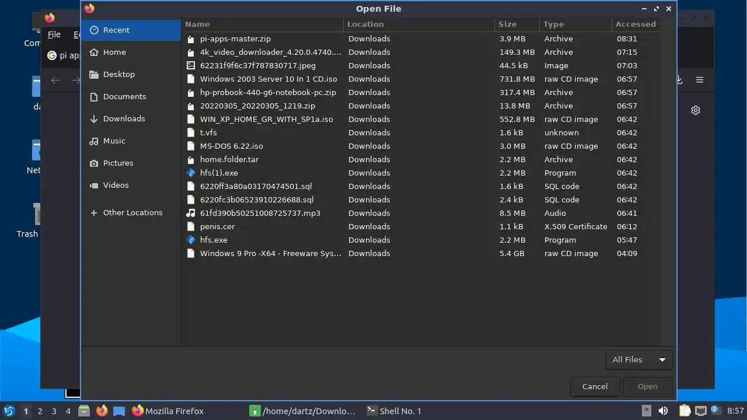Select the 61fd390b50251008725737.mp3 audio file
The height and width of the screenshot is (420, 747).
[x=421, y=213]
